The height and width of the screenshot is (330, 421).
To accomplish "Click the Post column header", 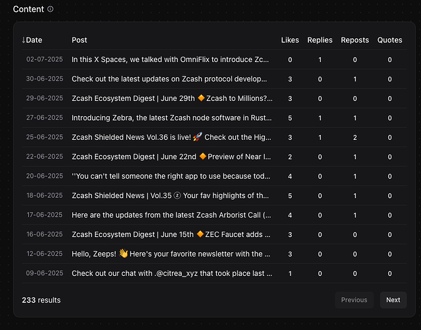I will coord(79,40).
